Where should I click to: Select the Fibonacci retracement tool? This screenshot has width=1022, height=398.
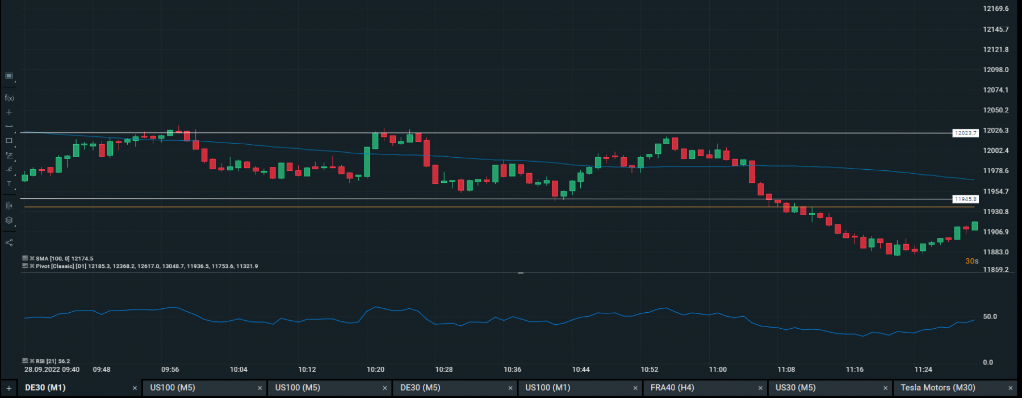coord(9,155)
